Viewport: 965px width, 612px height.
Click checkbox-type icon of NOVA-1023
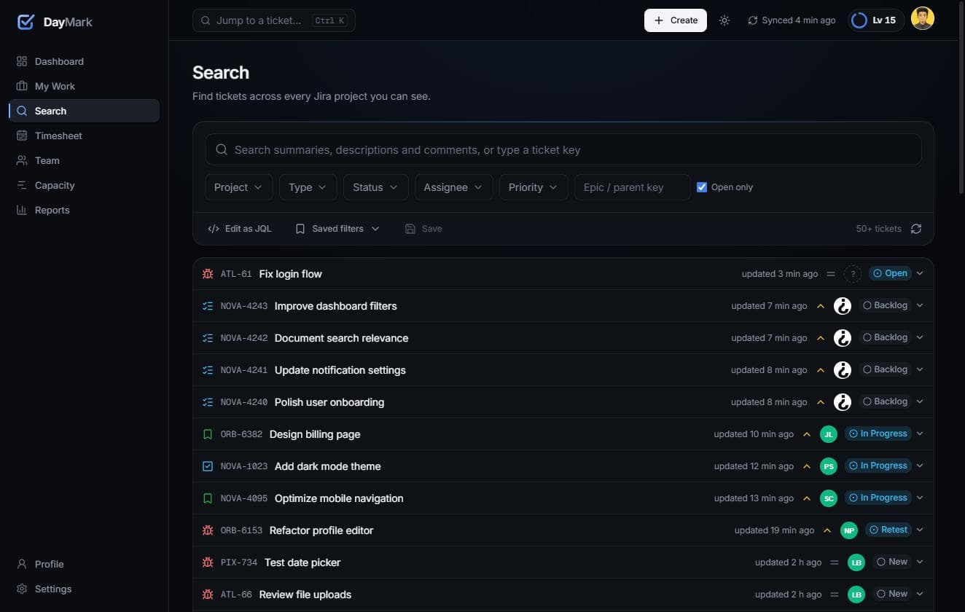pyautogui.click(x=208, y=466)
